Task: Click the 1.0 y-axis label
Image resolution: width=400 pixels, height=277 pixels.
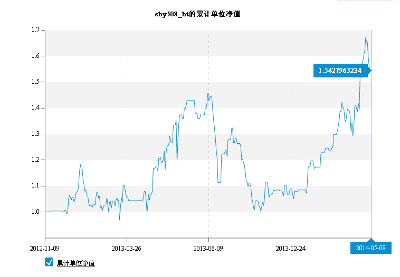Action: [35, 212]
